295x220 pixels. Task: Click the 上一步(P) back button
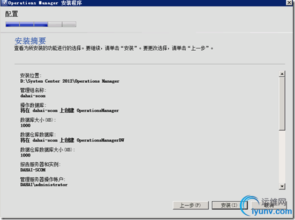click(x=191, y=205)
